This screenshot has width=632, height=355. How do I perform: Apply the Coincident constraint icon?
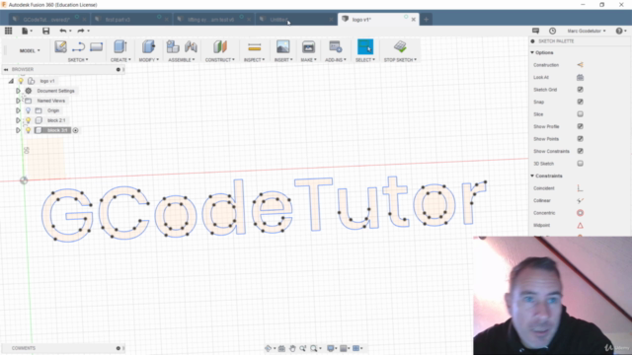tap(580, 188)
